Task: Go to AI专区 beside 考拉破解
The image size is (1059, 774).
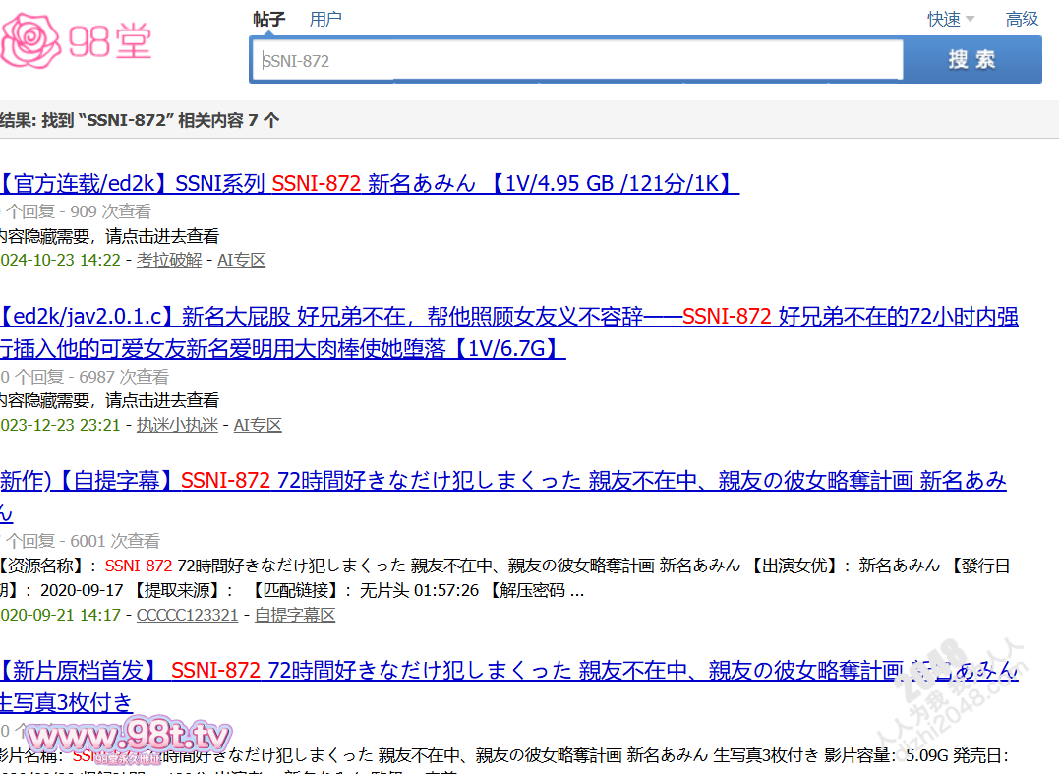Action: [241, 260]
